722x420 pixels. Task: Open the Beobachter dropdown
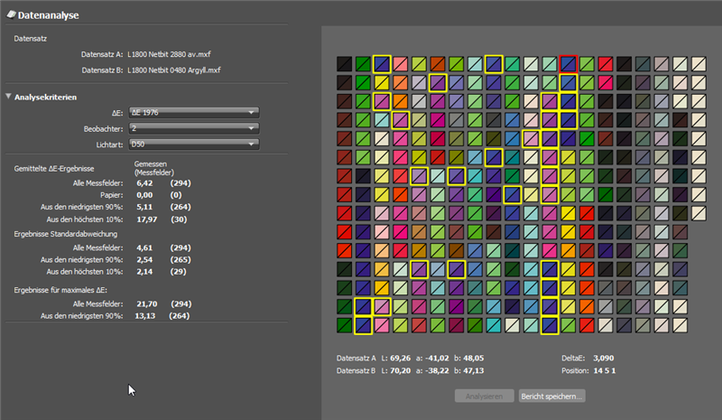click(194, 128)
